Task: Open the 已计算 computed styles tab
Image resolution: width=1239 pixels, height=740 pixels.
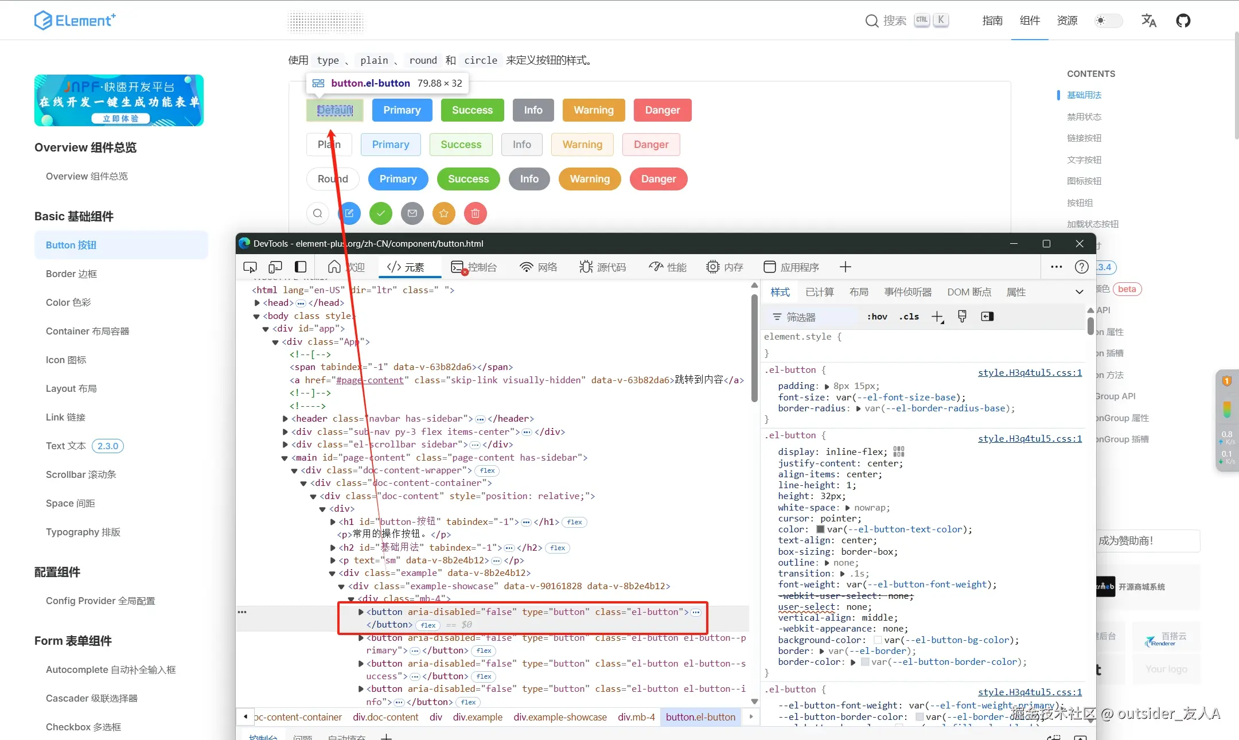Action: click(x=819, y=292)
